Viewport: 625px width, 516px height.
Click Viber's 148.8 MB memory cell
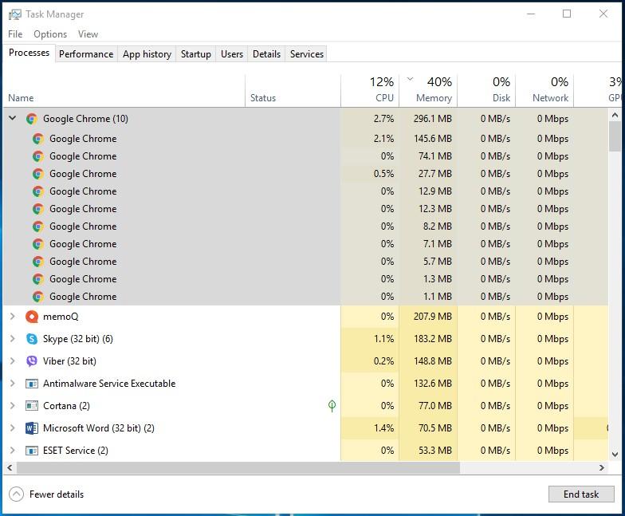(428, 361)
